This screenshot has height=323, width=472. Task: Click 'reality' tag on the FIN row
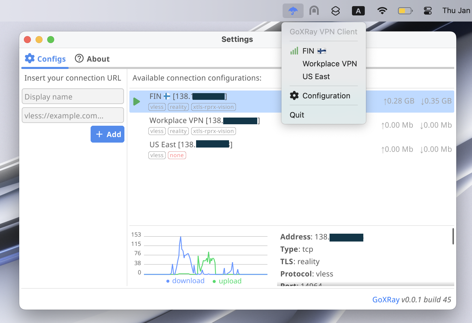pos(178,107)
